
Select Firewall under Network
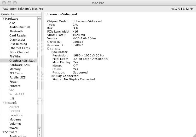point(15,111)
